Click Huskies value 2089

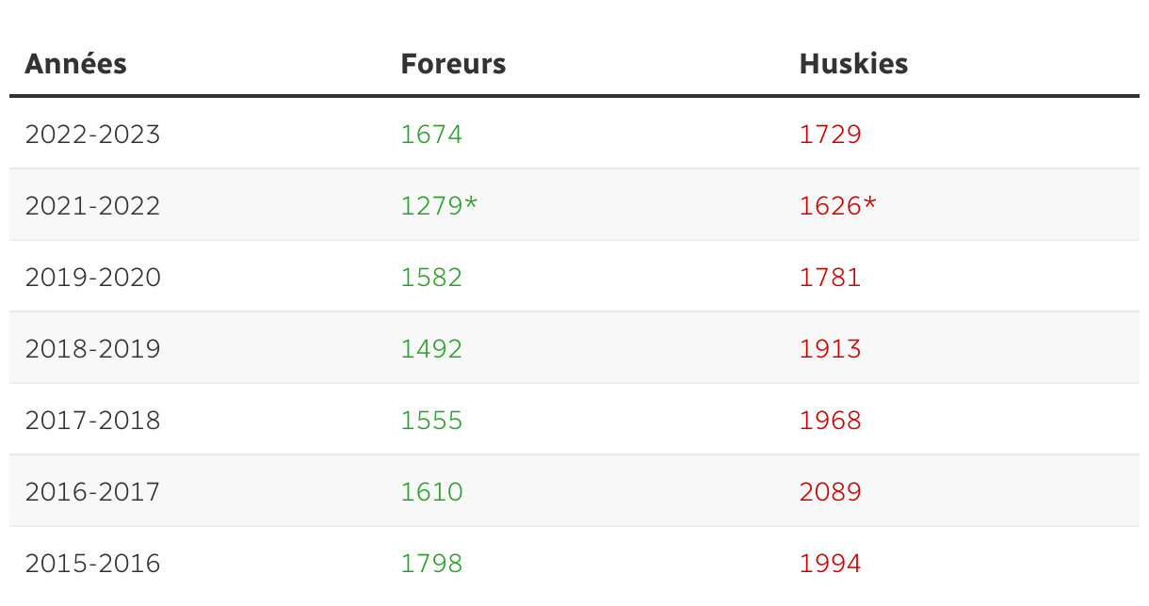(x=830, y=492)
